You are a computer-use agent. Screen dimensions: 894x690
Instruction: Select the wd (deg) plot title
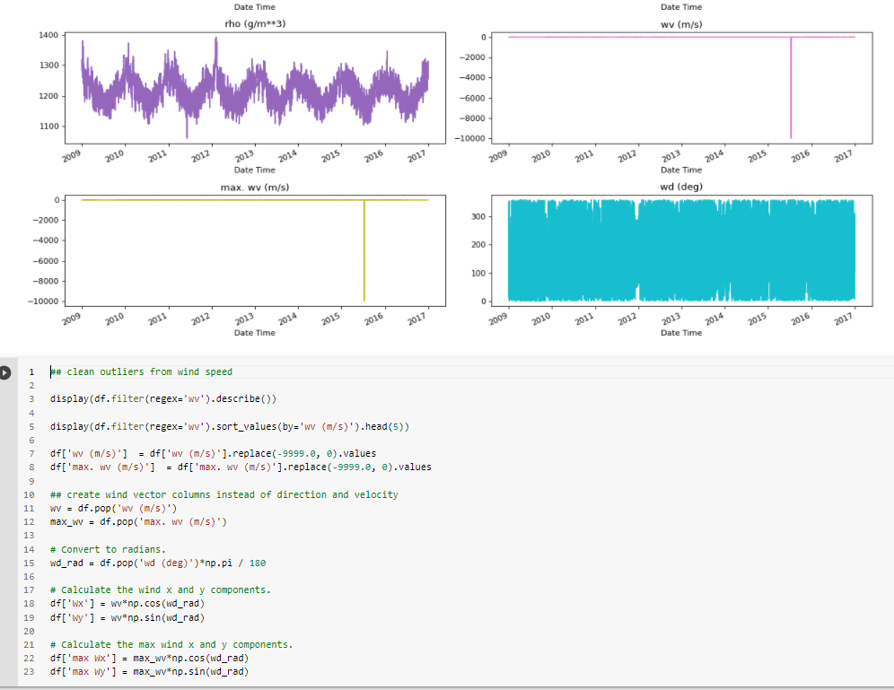(x=681, y=187)
